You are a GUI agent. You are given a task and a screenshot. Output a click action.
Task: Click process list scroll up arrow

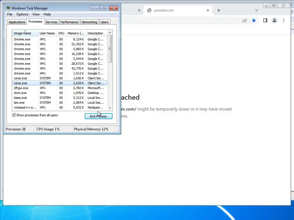pos(110,32)
